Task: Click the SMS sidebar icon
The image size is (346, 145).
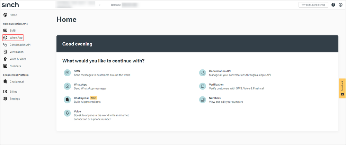Action: pyautogui.click(x=5, y=31)
